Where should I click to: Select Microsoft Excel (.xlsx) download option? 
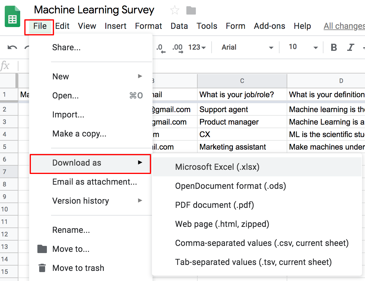[217, 167]
